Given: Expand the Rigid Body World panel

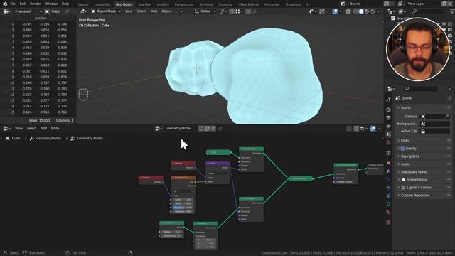Looking at the screenshot, I should click(423, 172).
